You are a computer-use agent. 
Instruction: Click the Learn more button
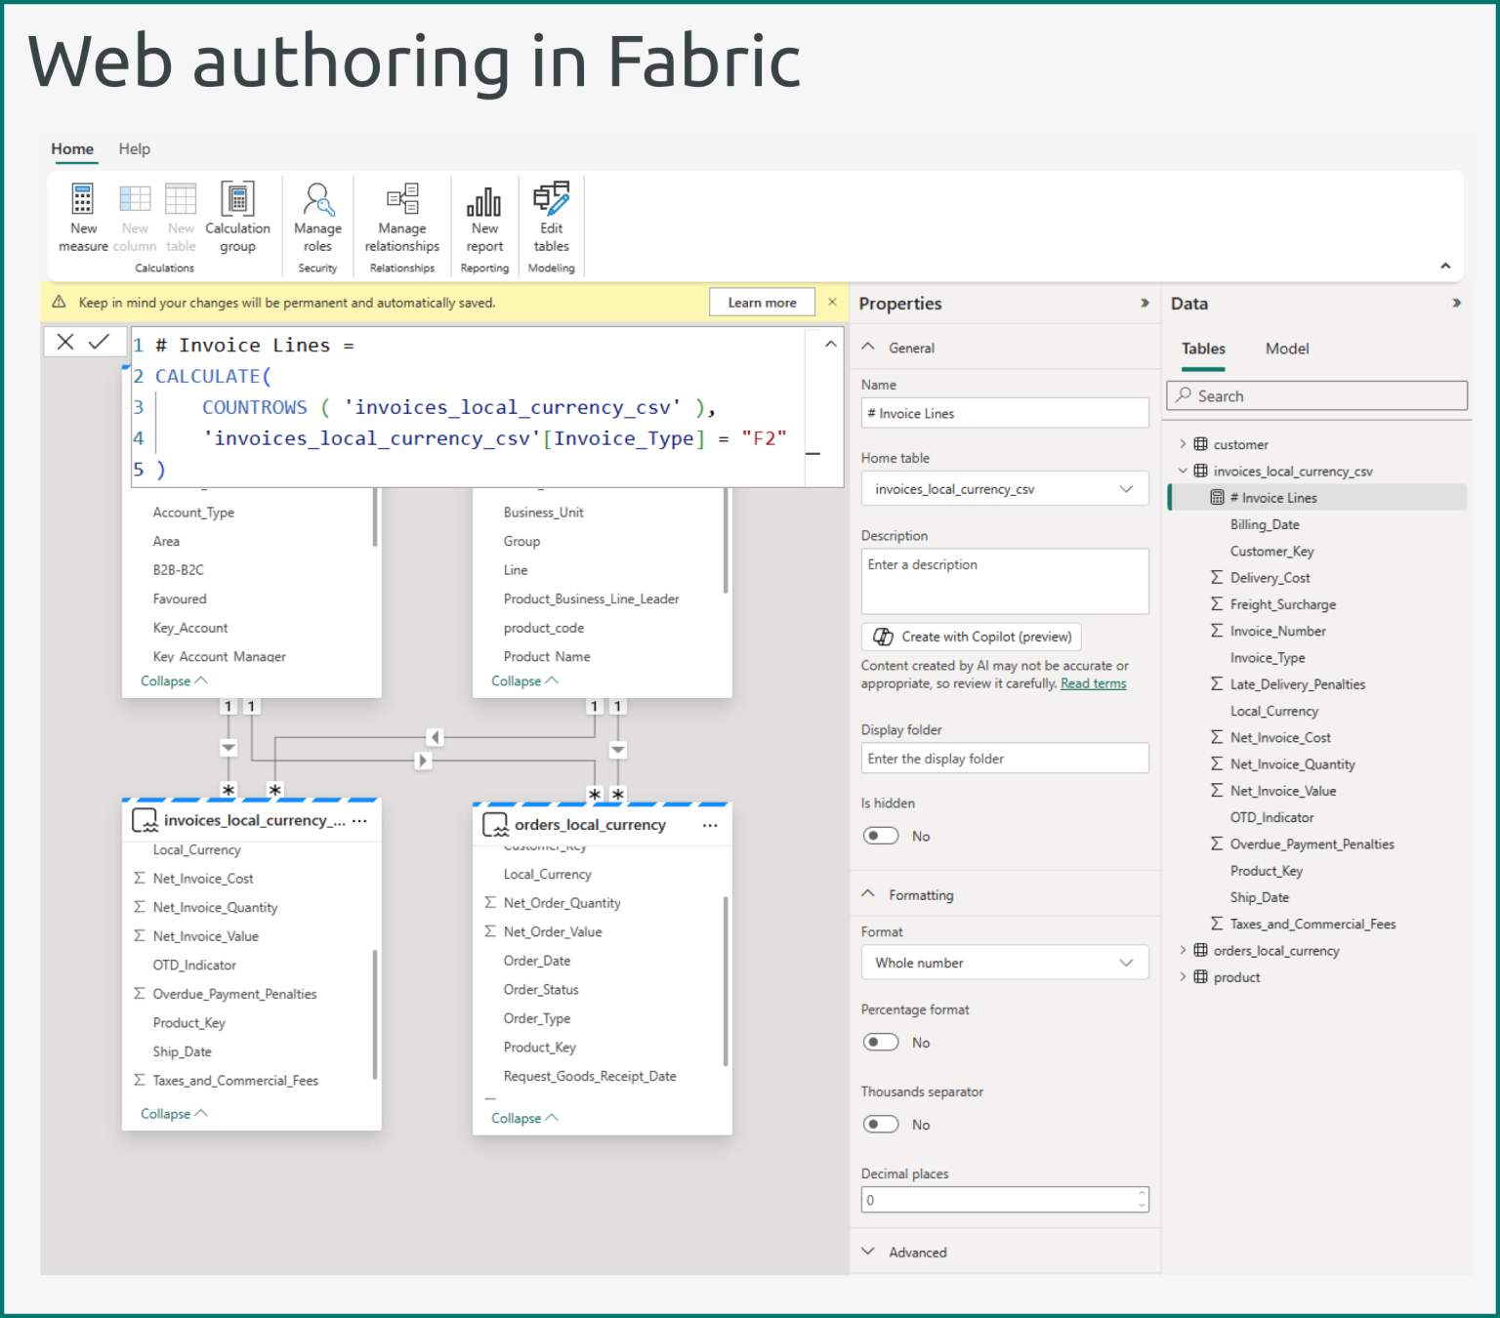click(762, 302)
